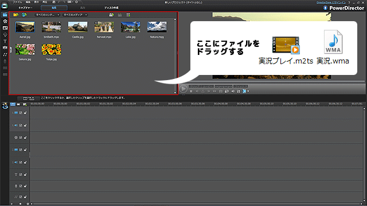Click the Magic Movie Wizard icon
The width and height of the screenshot is (367, 206).
(x=5, y=106)
